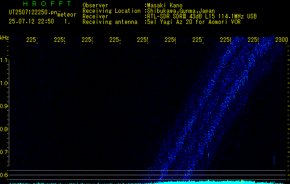Click the 2255 time axis label

click(142, 40)
